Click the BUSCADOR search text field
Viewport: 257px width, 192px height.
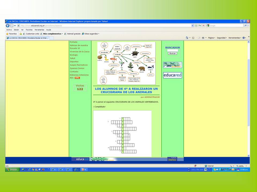coord(172,50)
